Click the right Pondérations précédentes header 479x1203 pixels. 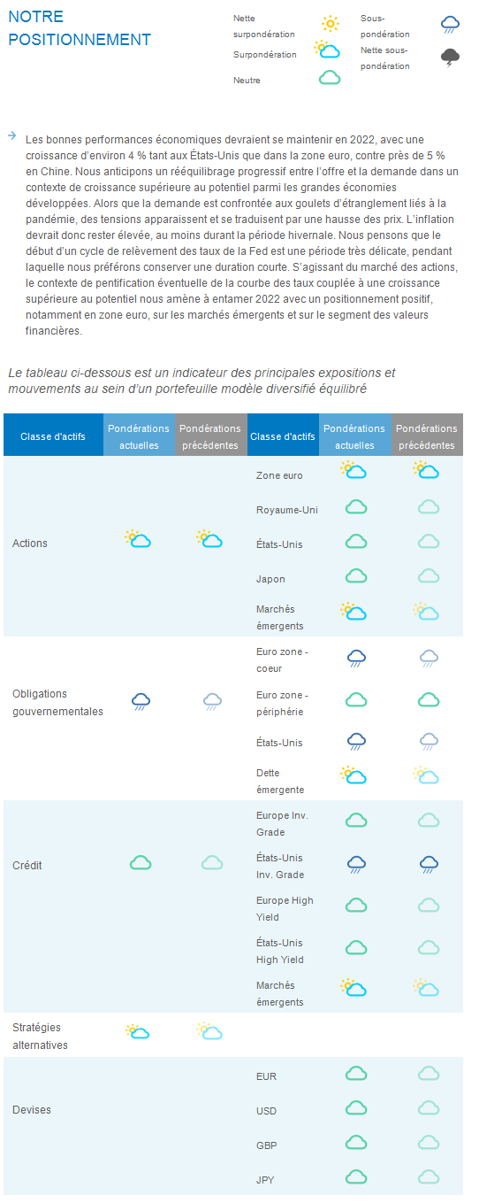pyautogui.click(x=426, y=436)
